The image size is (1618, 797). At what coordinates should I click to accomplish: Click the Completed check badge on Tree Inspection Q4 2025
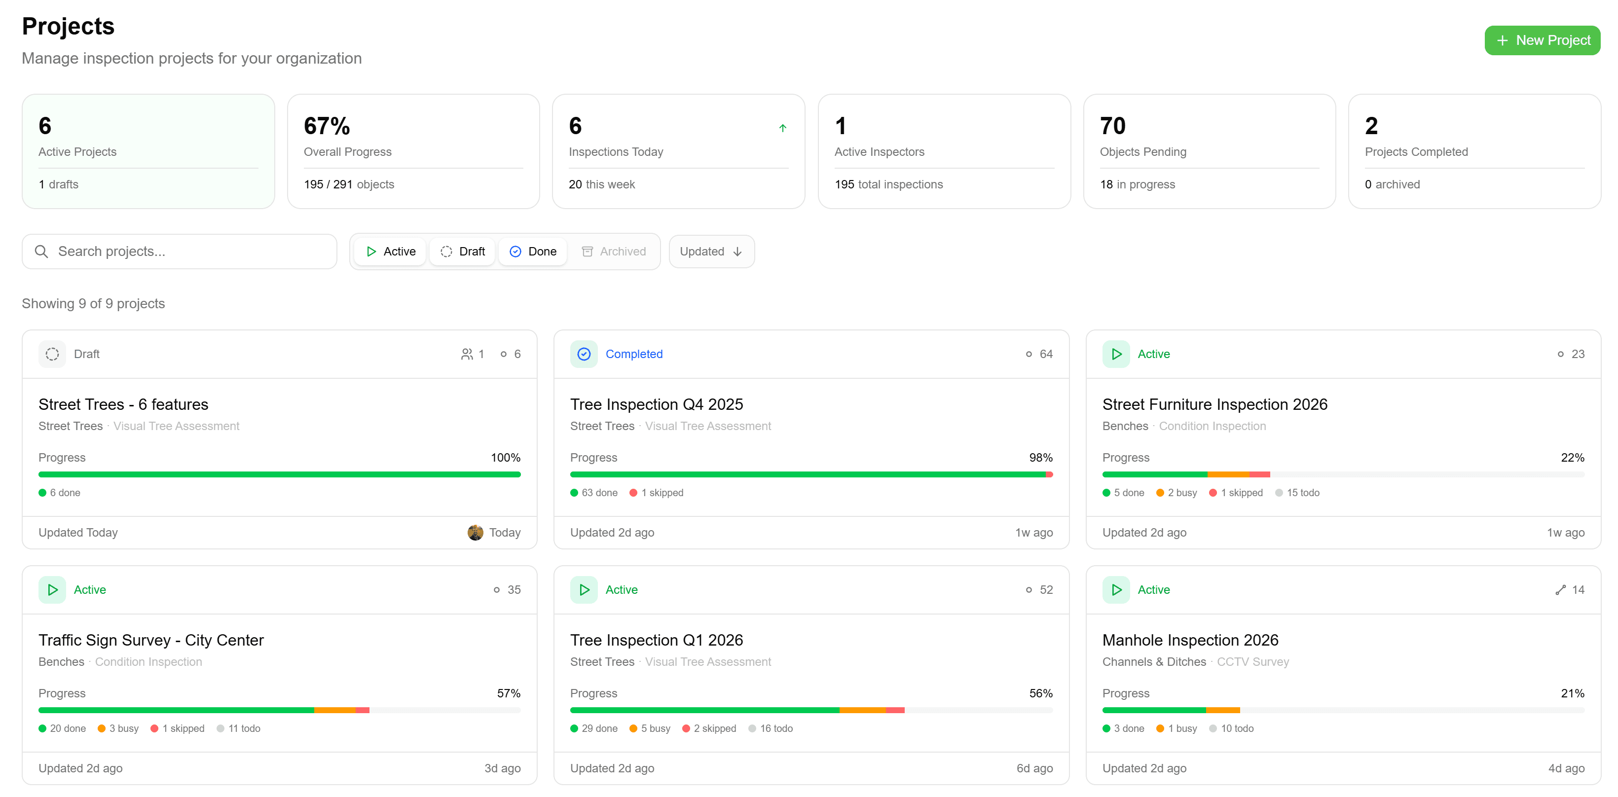(584, 354)
